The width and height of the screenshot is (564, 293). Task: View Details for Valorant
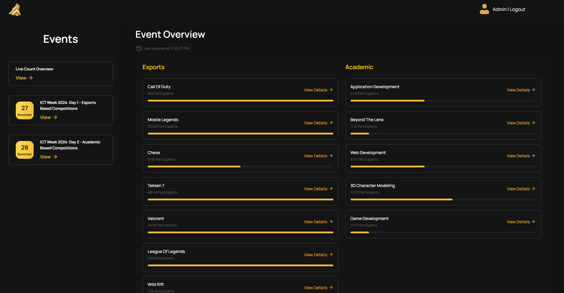(318, 222)
